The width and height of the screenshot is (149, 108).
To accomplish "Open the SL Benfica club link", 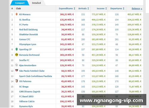I will tap(24, 20).
